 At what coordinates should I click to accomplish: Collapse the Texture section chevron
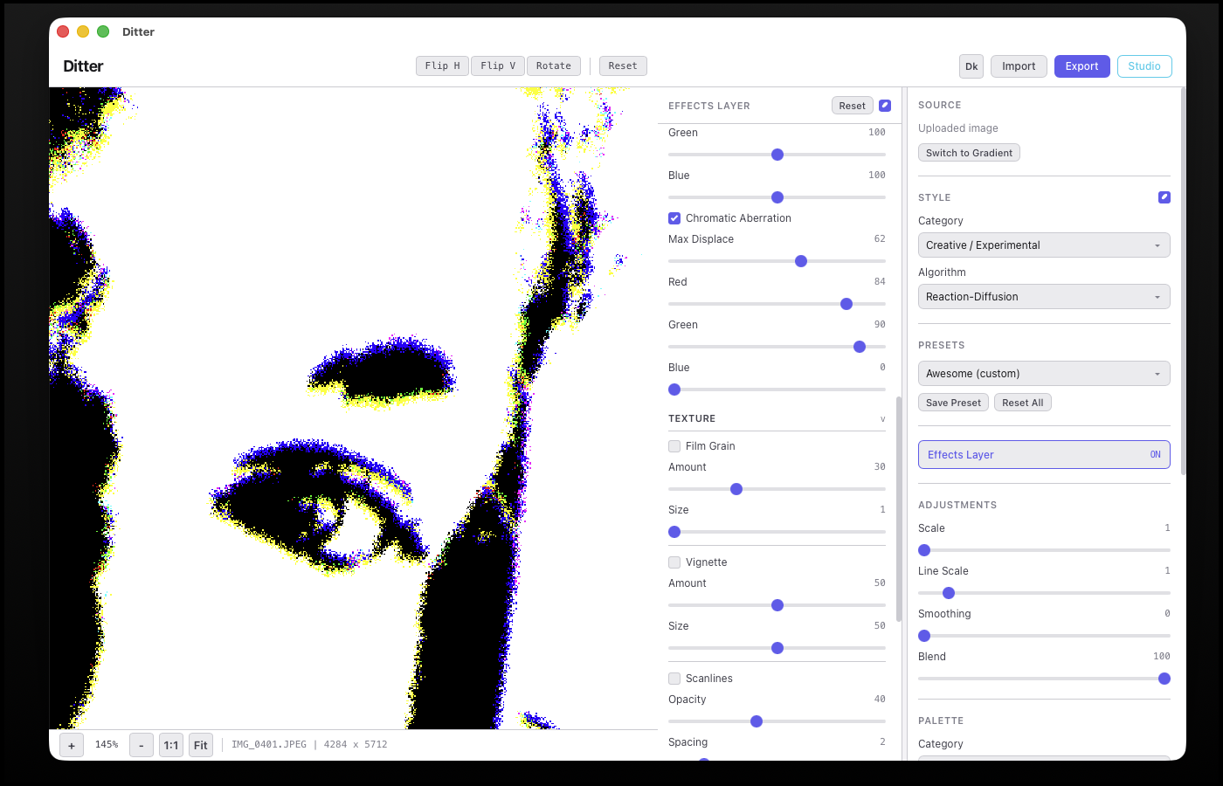tap(882, 419)
